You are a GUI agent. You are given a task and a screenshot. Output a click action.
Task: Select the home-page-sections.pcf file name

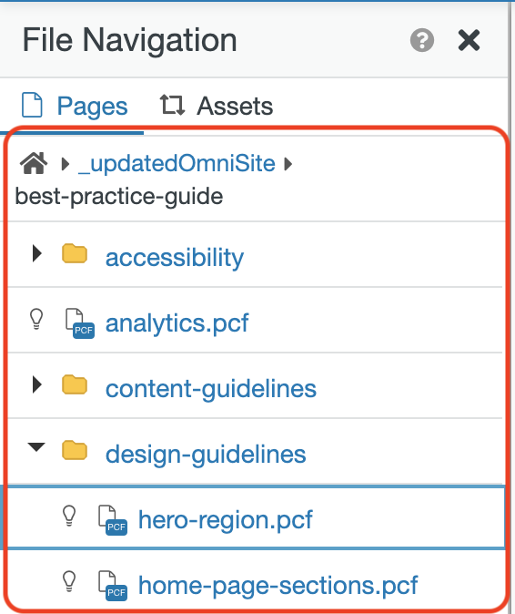[x=278, y=586]
